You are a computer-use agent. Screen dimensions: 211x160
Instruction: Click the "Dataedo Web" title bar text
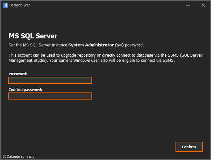[x=20, y=5]
